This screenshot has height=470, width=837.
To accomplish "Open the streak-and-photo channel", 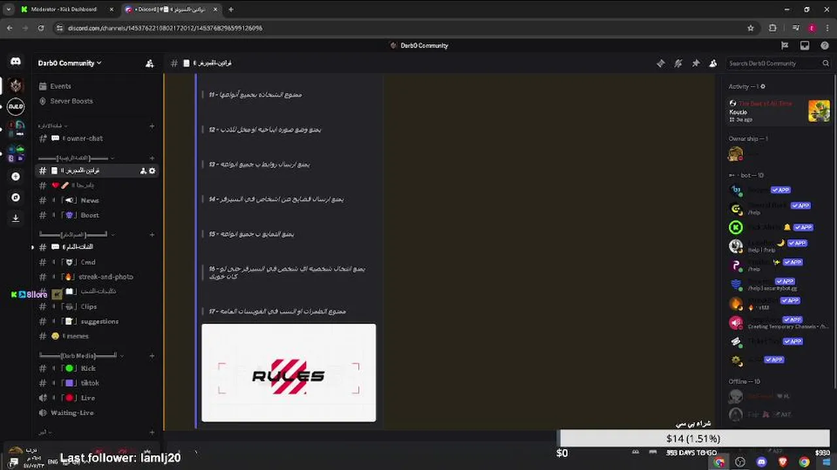I will (95, 277).
